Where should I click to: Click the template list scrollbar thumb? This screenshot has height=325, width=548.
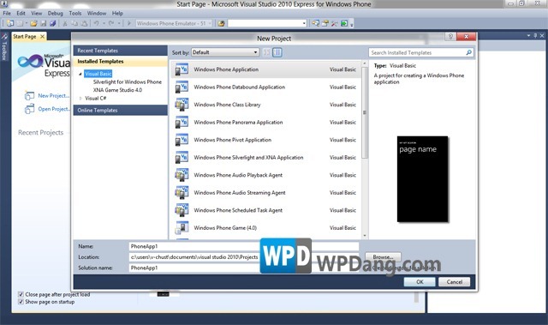[x=365, y=112]
